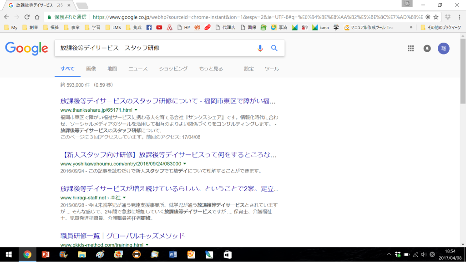Open the 国保 bookmark

click(248, 28)
